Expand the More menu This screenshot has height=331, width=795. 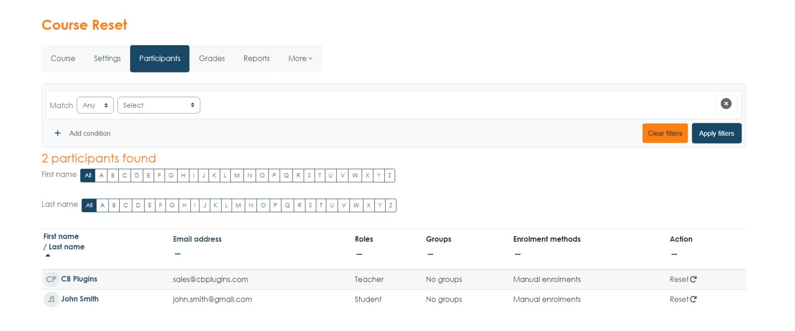[300, 59]
